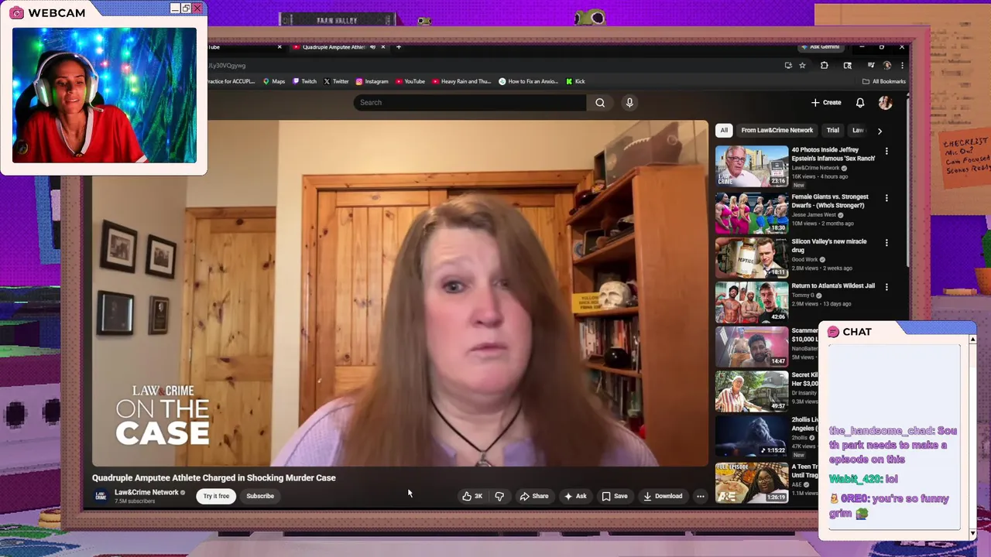Like the video with thumbs up
Viewport: 991px width, 557px height.
pyautogui.click(x=472, y=496)
